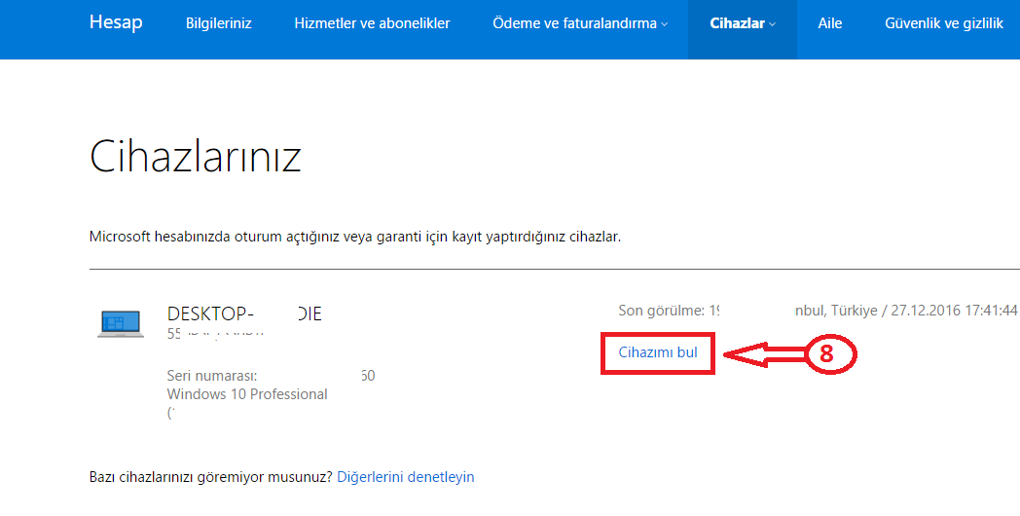Open Güvenlik ve gizlilik page
The width and height of the screenshot is (1020, 516).
[944, 23]
